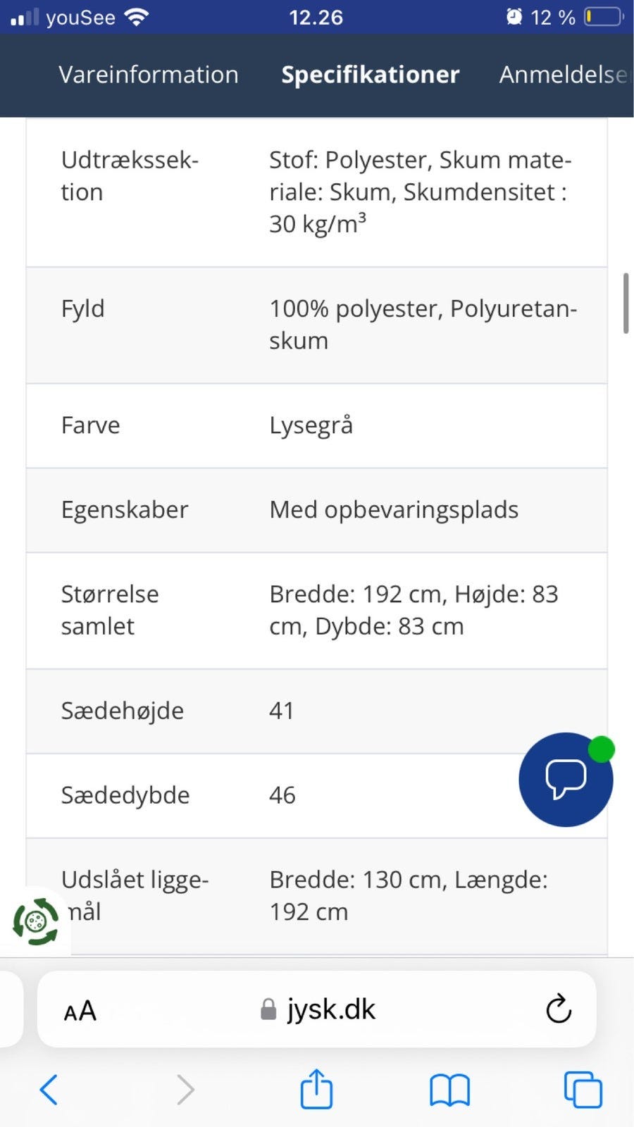
Task: Tap the Farve Lysegrå row
Action: pos(316,425)
